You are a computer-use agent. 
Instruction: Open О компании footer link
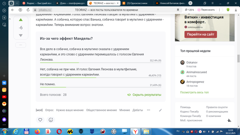[213, 116]
